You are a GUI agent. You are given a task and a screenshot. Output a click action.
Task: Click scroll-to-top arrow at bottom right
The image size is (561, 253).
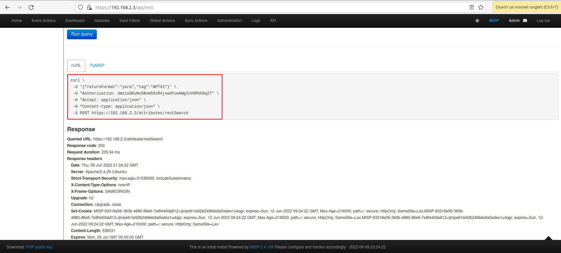pos(549,238)
